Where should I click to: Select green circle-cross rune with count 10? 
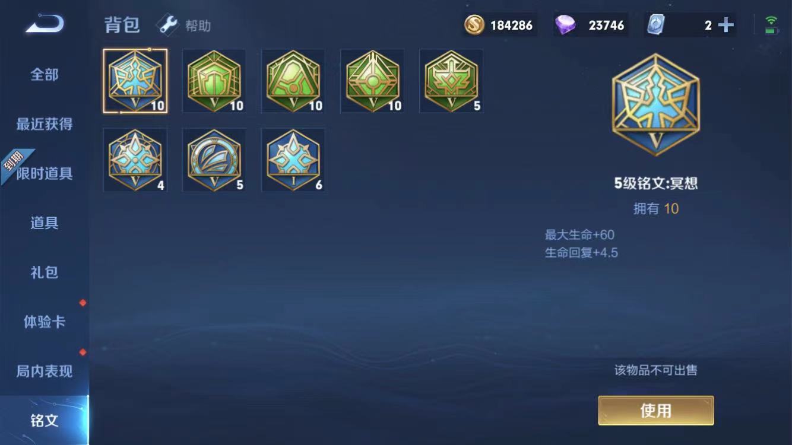372,81
